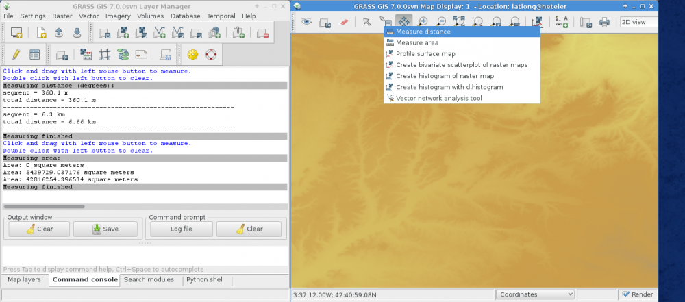Open the Temporal menu
The width and height of the screenshot is (685, 302).
pos(221,16)
